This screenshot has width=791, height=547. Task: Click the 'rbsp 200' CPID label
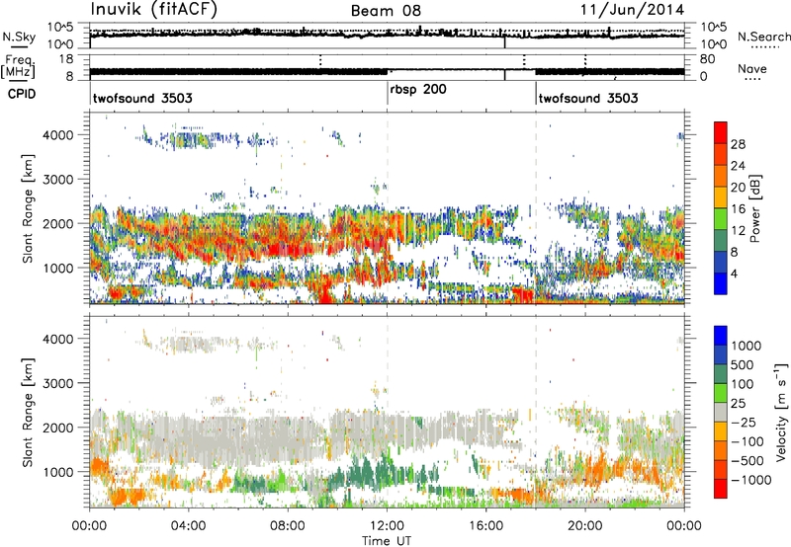coord(418,90)
